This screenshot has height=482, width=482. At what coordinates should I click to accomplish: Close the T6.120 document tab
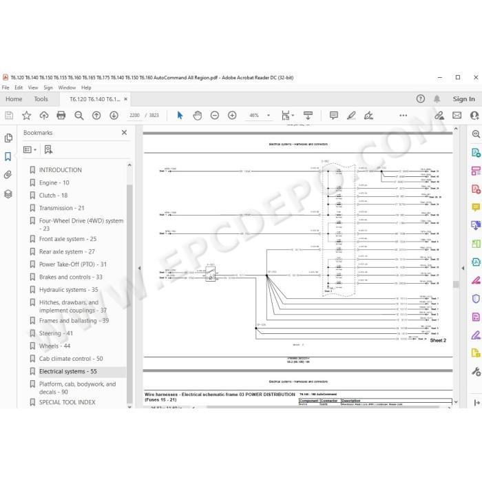tap(125, 99)
